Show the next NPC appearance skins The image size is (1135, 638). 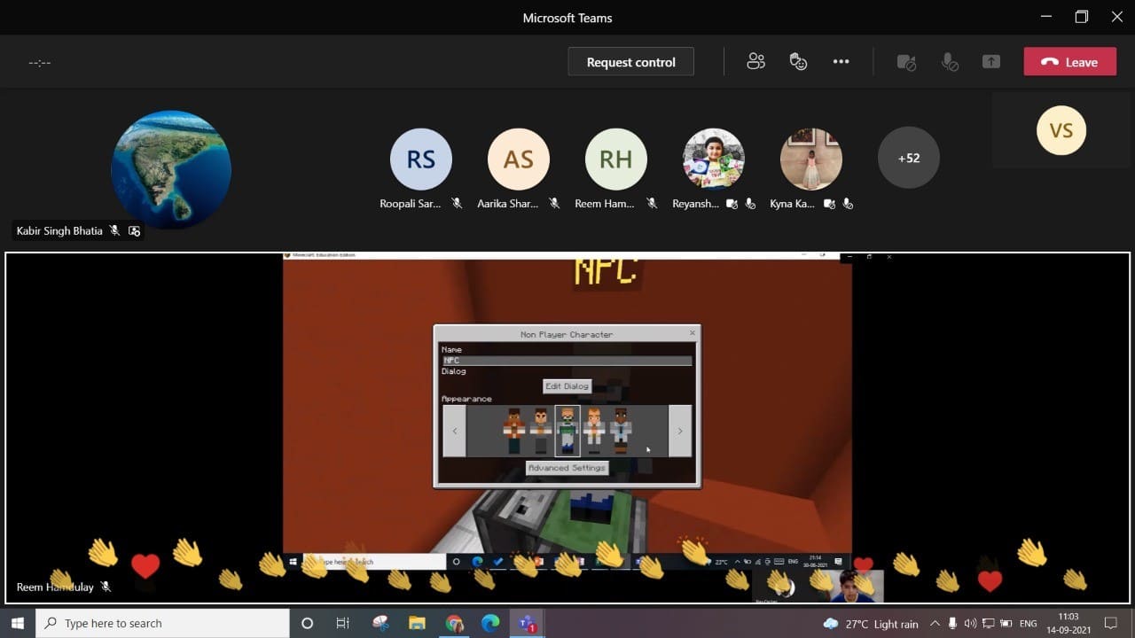point(680,431)
